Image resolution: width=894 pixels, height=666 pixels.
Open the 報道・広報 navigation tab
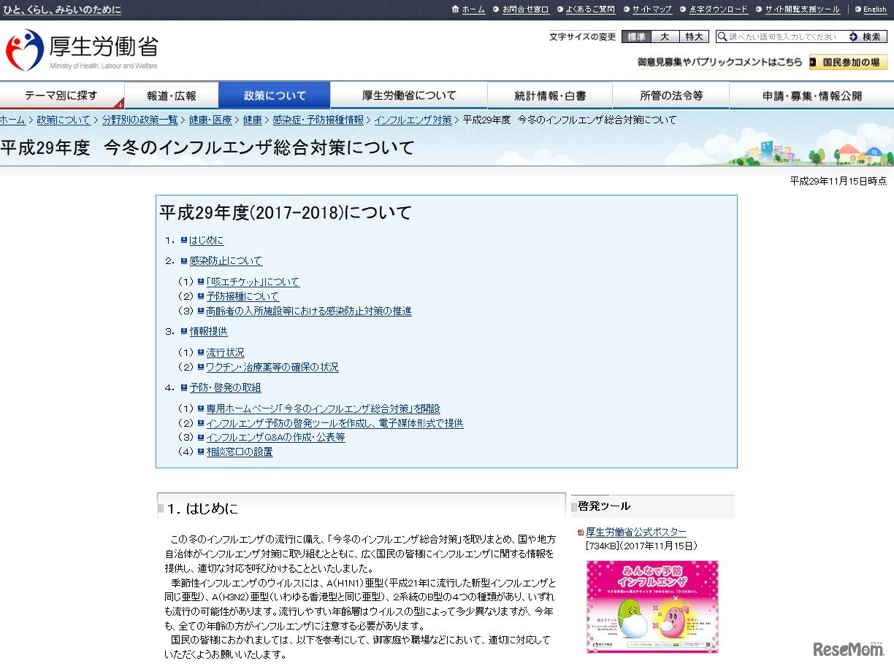[172, 95]
